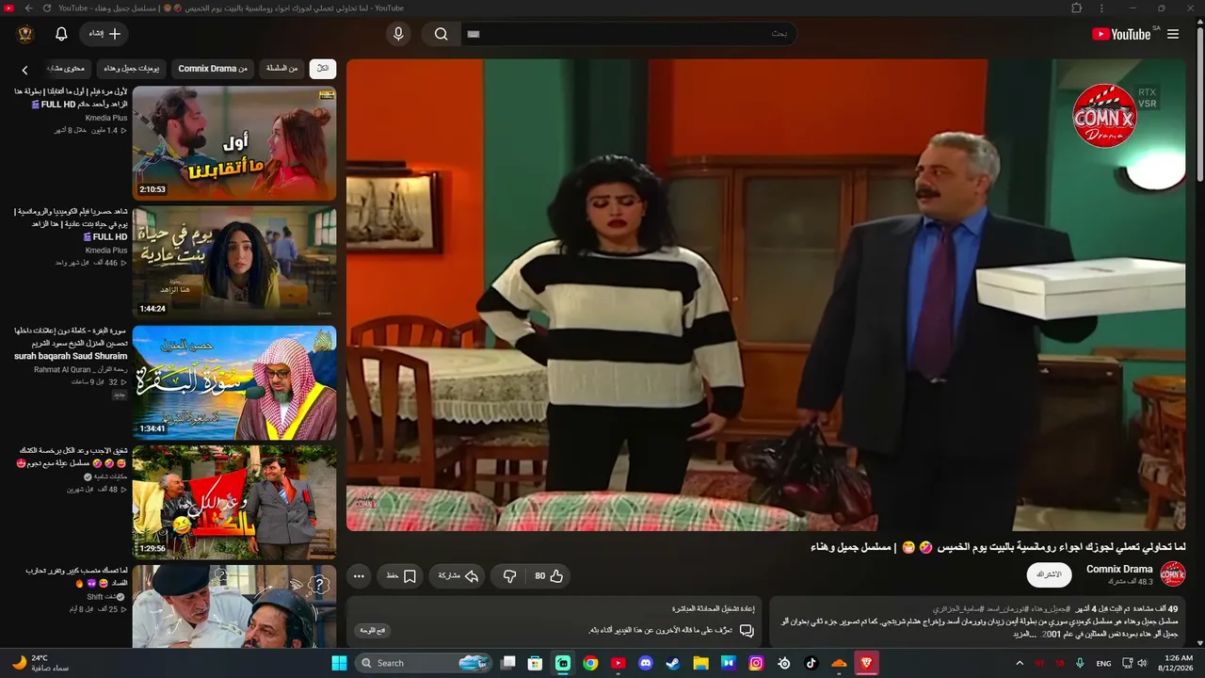Select the "من Comnix Drama" filter chip

213,69
